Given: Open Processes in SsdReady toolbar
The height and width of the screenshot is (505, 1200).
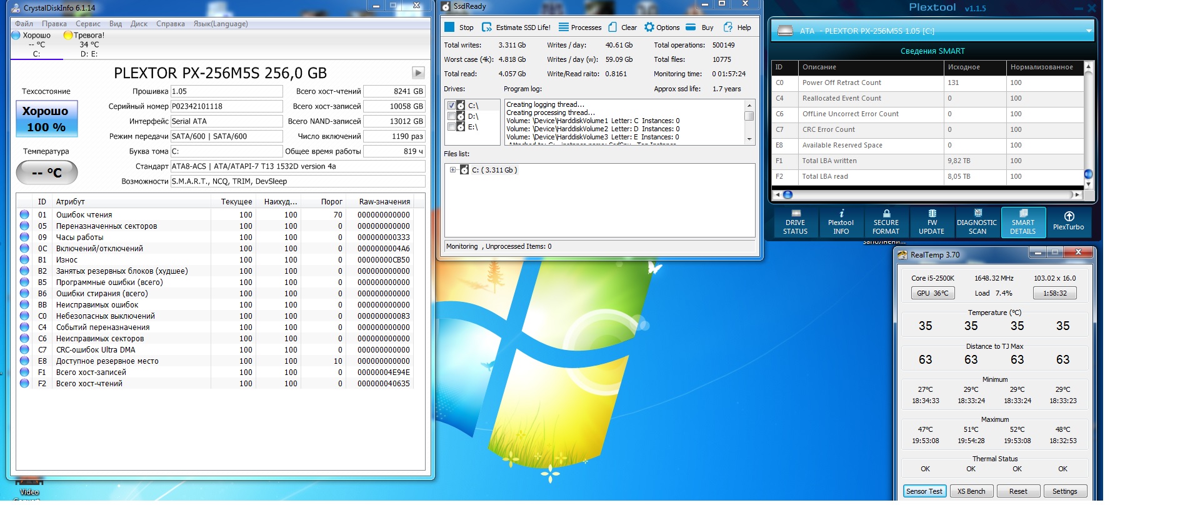Looking at the screenshot, I should tap(580, 27).
